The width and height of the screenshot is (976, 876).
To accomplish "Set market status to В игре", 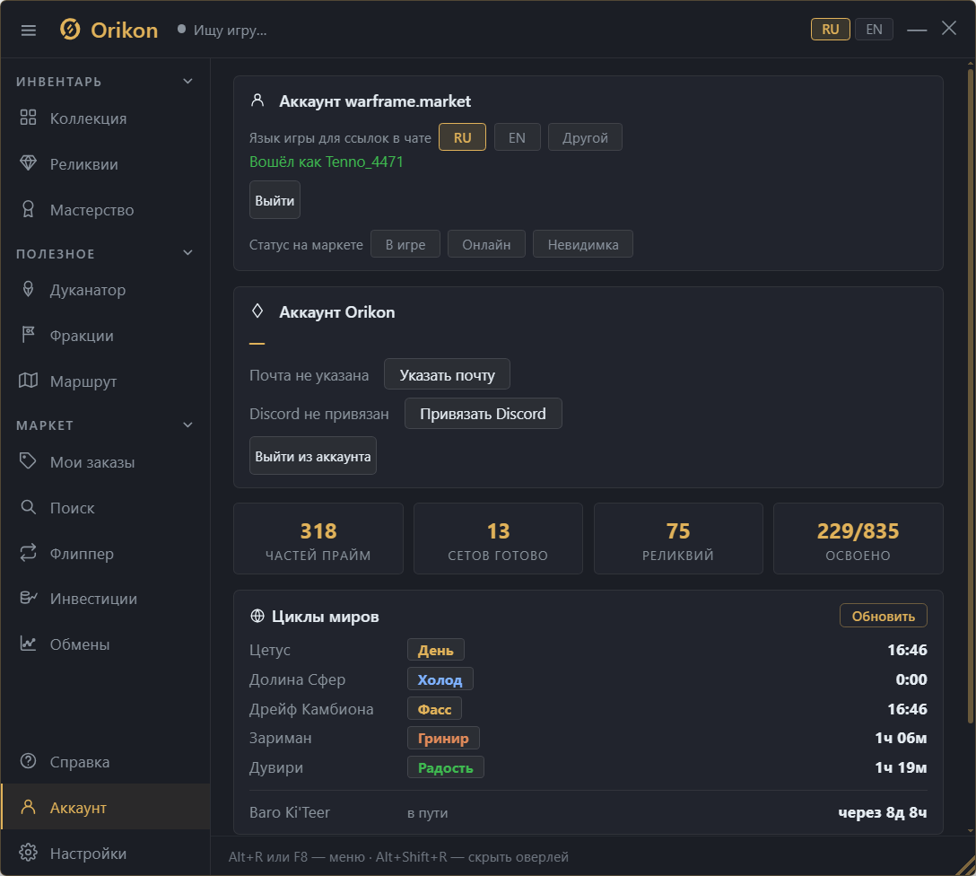I will pos(405,244).
